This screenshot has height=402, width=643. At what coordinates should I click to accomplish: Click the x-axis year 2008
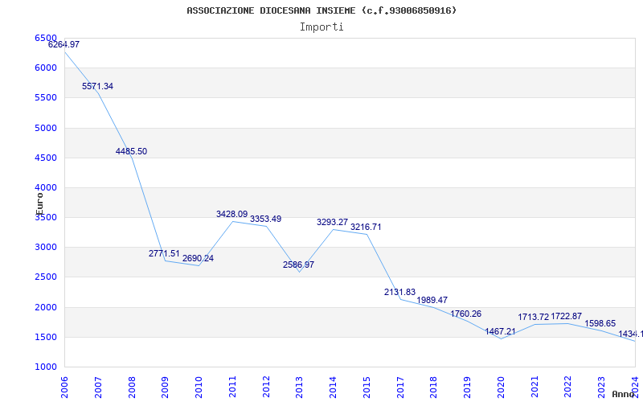tap(132, 388)
